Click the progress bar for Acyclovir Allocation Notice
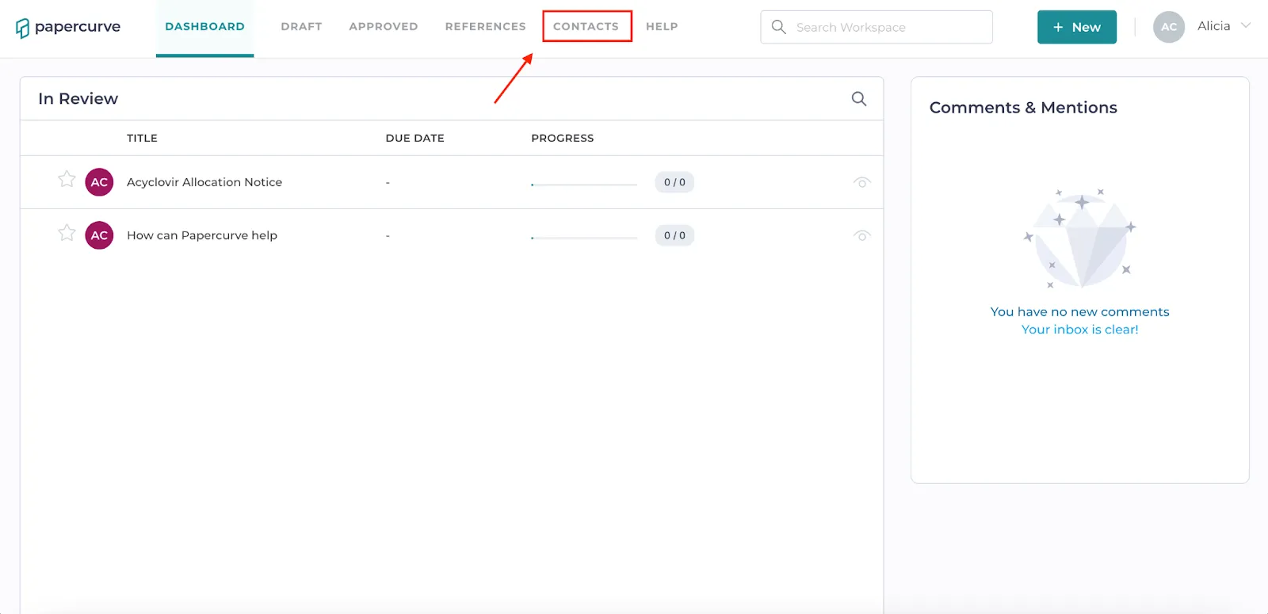The image size is (1268, 614). pyautogui.click(x=584, y=185)
